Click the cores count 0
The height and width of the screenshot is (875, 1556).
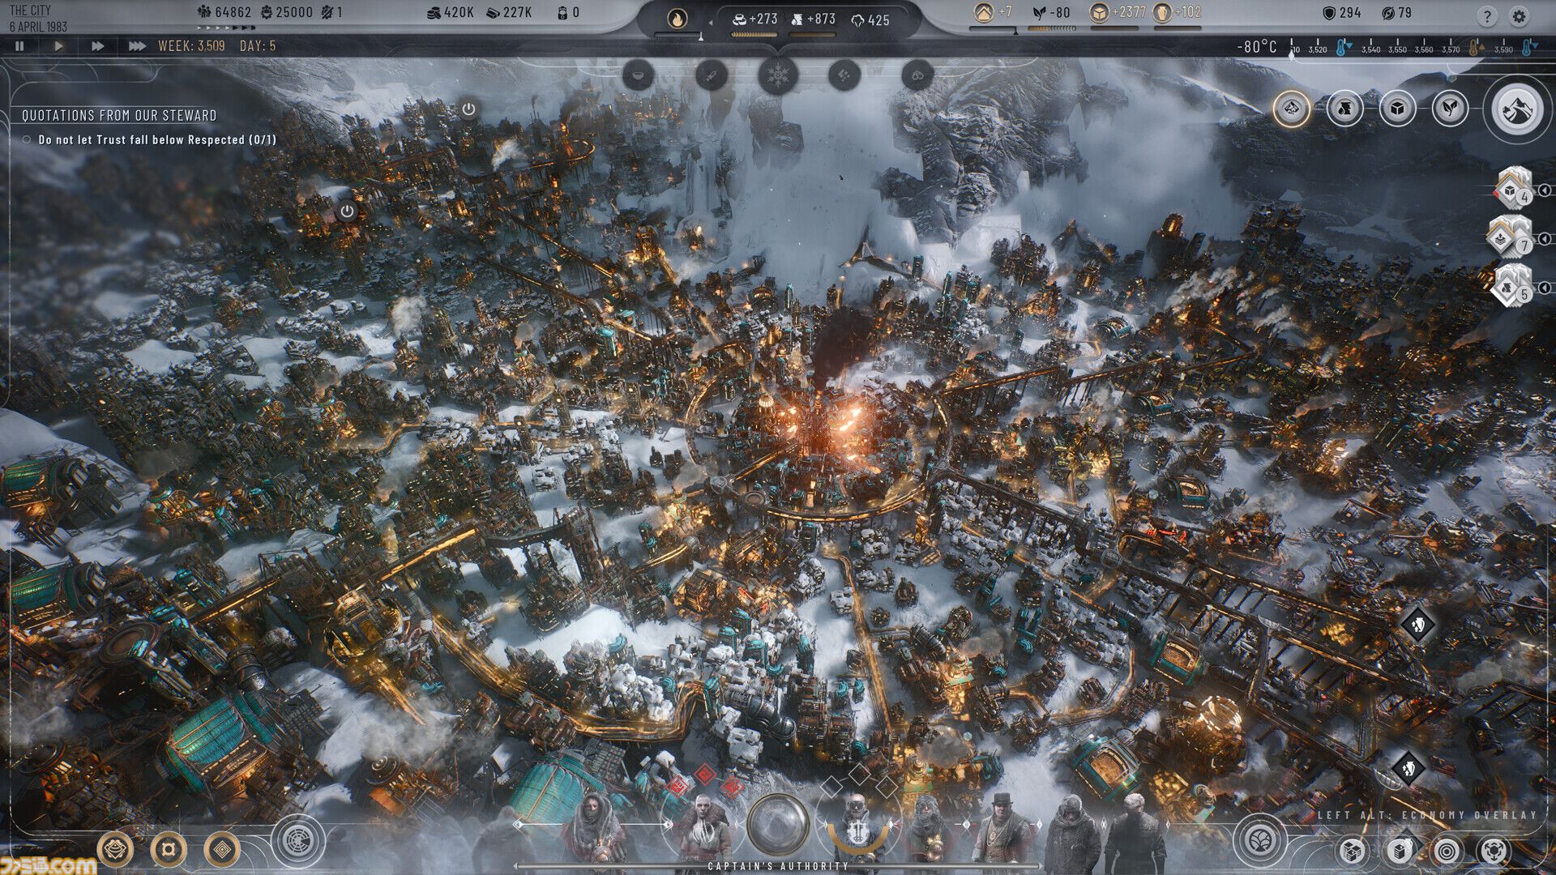[x=575, y=12]
